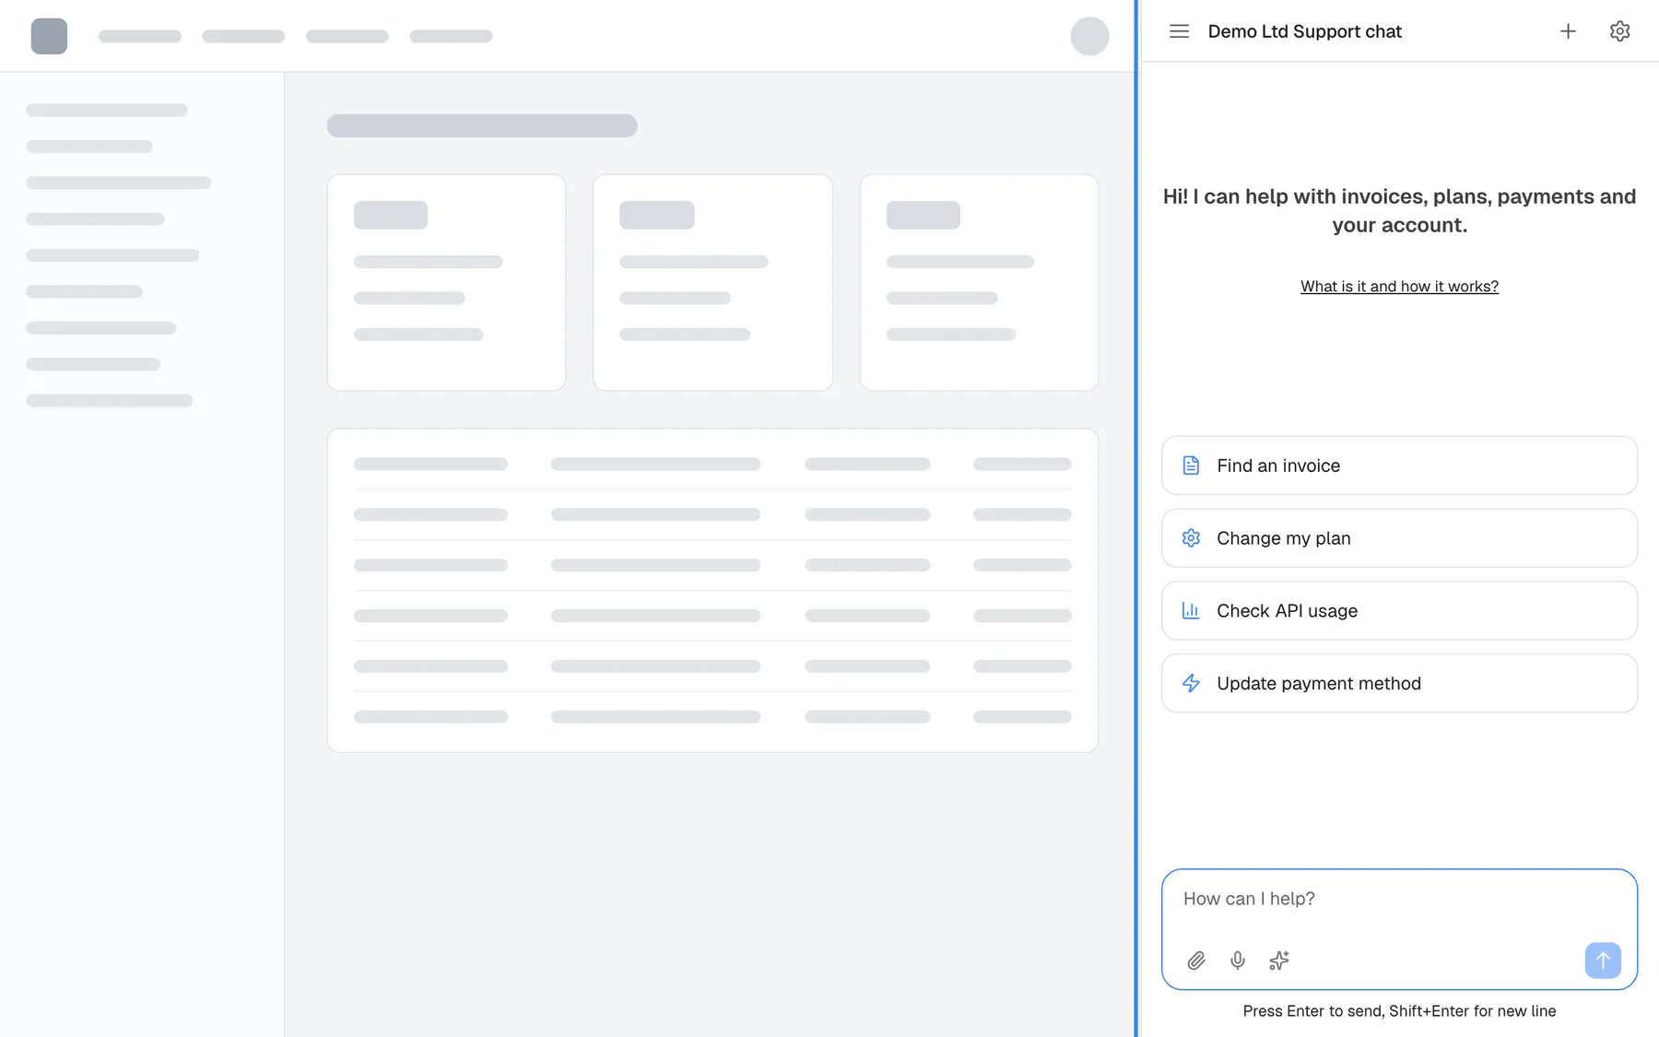
Task: Click the 'Demo Ltd Support chat' title
Action: point(1304,31)
